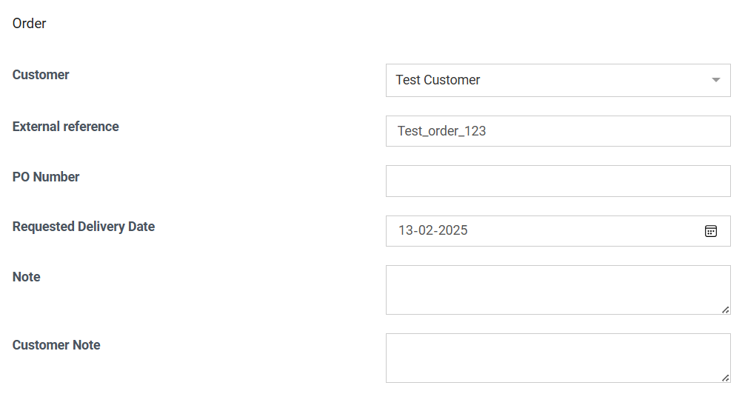Click the Order section heading

click(x=29, y=23)
